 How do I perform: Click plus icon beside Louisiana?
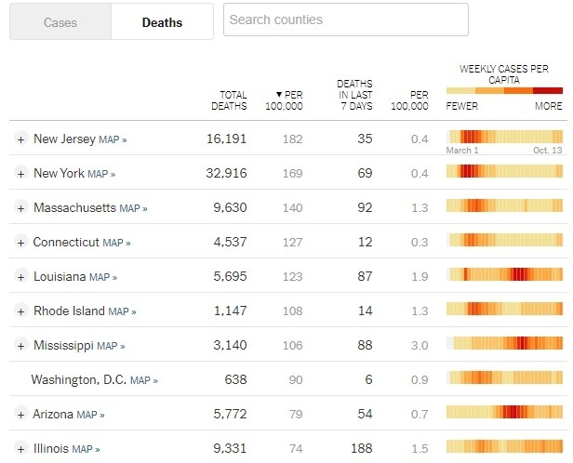pyautogui.click(x=20, y=277)
